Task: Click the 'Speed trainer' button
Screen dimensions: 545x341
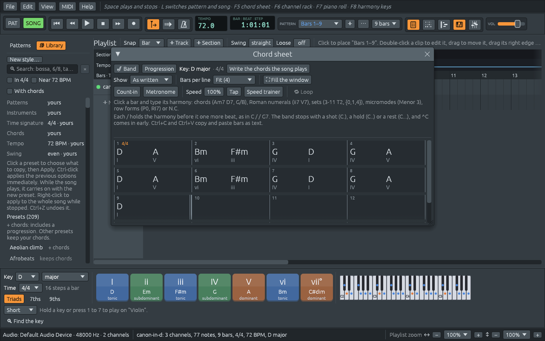Action: (264, 92)
